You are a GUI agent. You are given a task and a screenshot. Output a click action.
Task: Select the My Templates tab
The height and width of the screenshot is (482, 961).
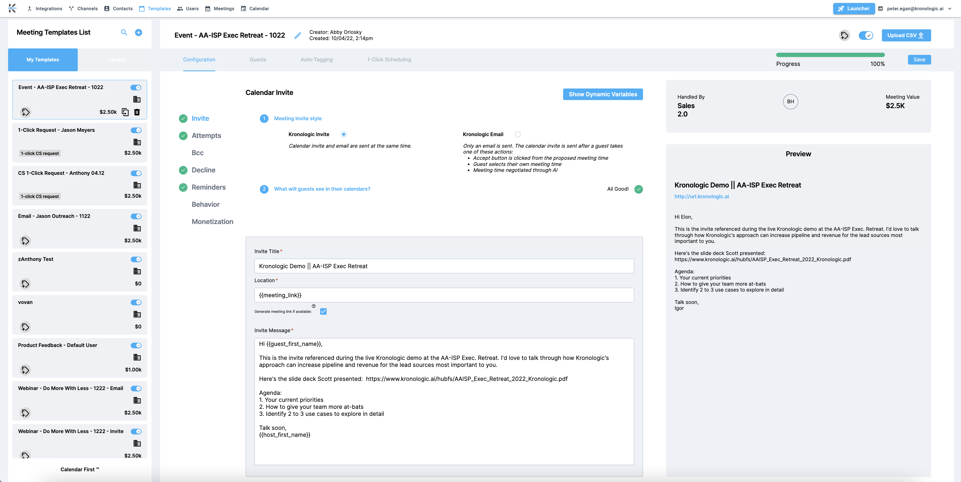[x=43, y=60]
